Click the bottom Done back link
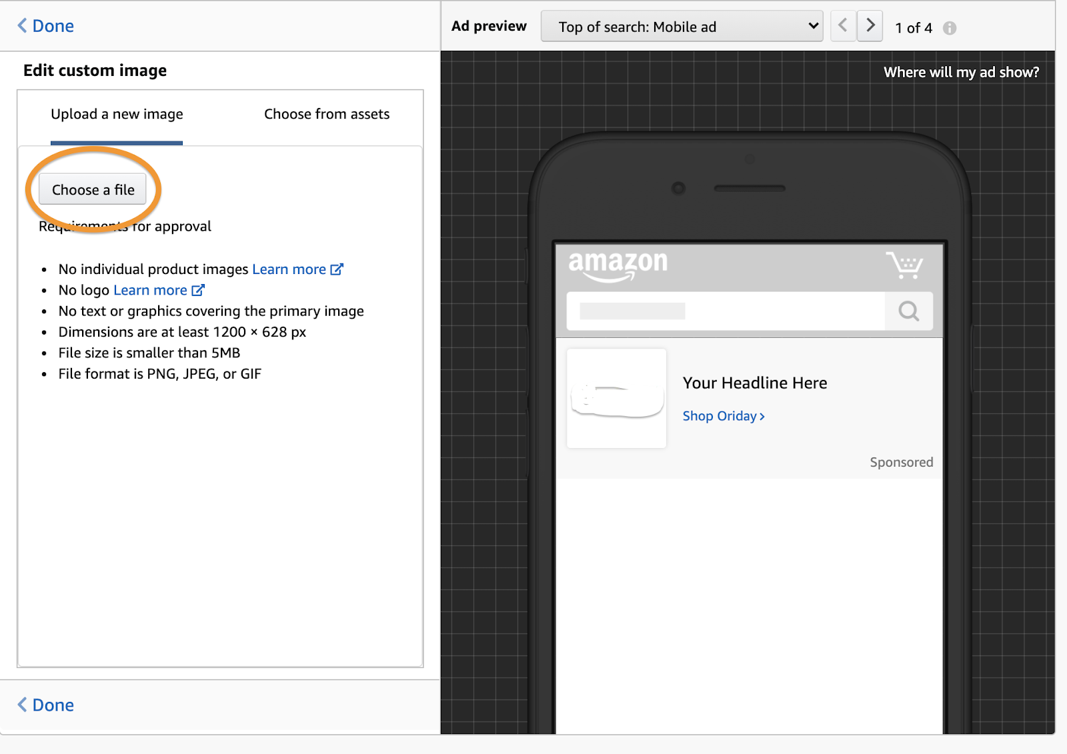The height and width of the screenshot is (754, 1067). (45, 705)
